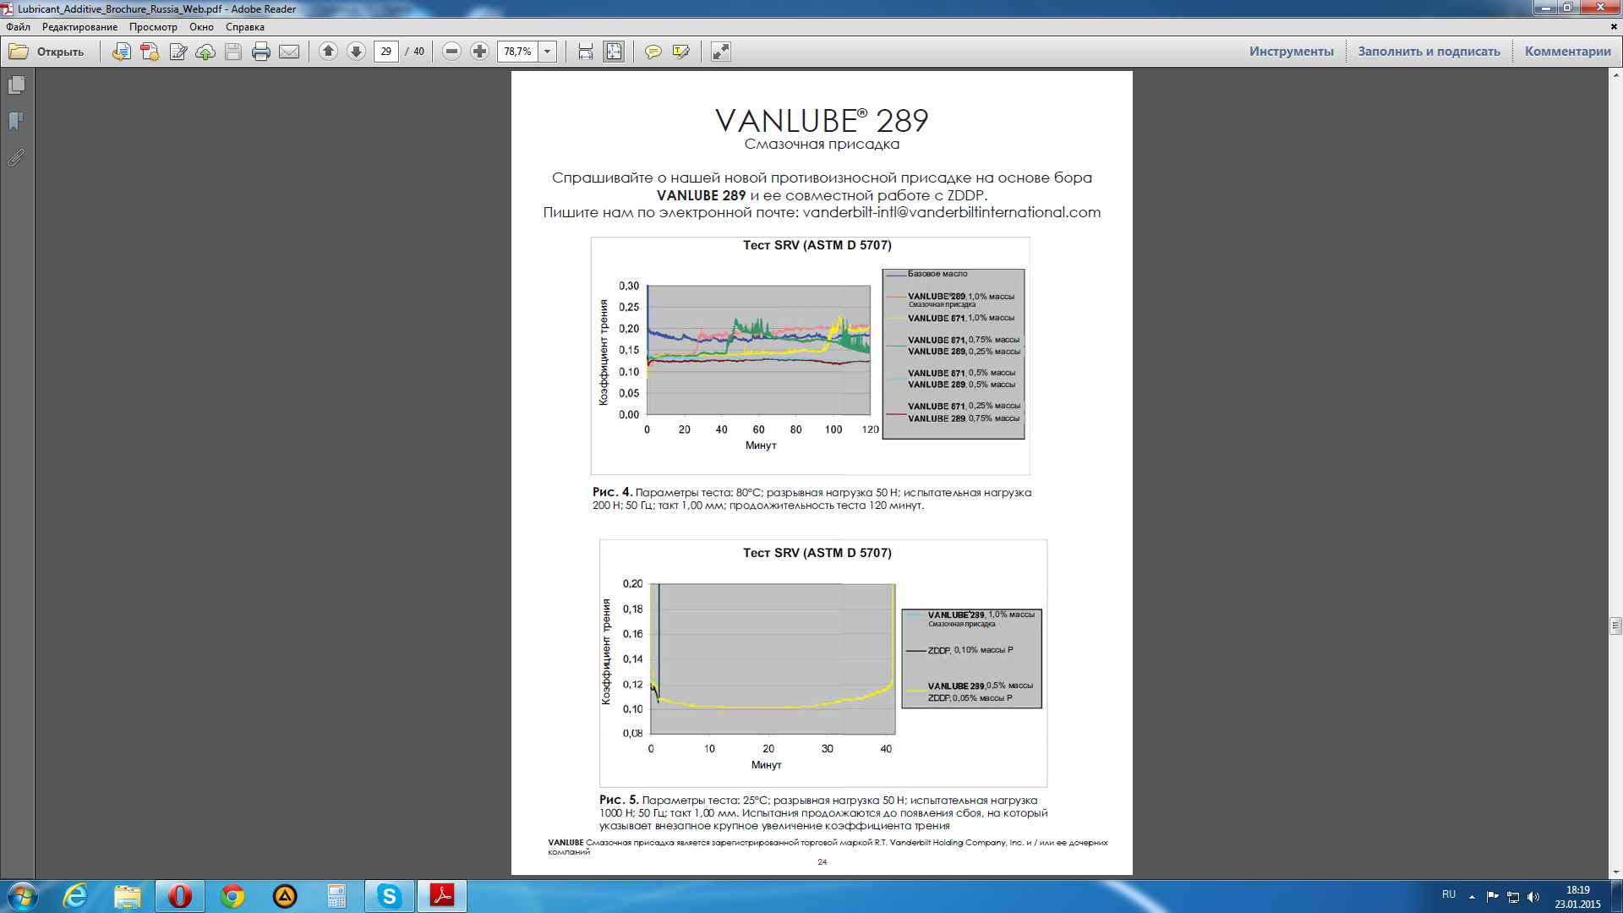Click the cloud upload icon

[205, 52]
